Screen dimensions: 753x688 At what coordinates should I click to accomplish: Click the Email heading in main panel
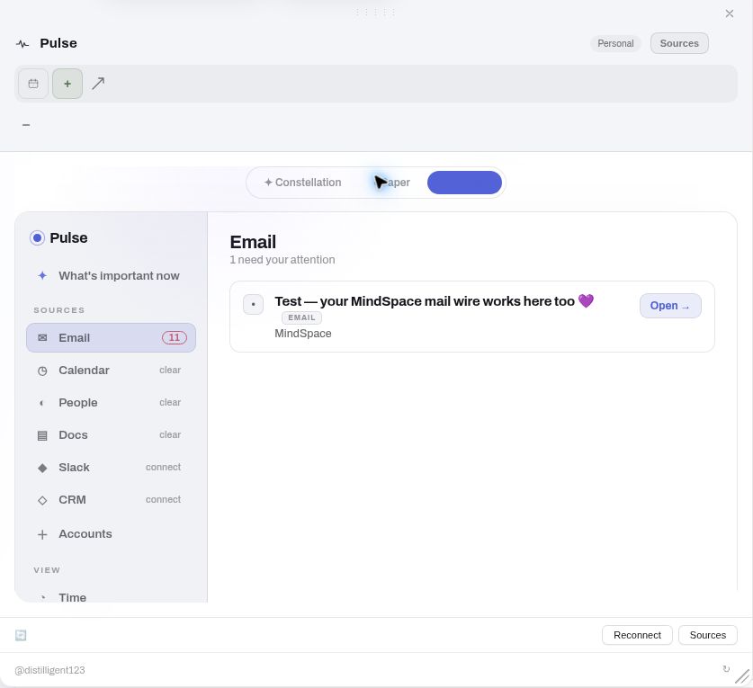[x=253, y=242]
